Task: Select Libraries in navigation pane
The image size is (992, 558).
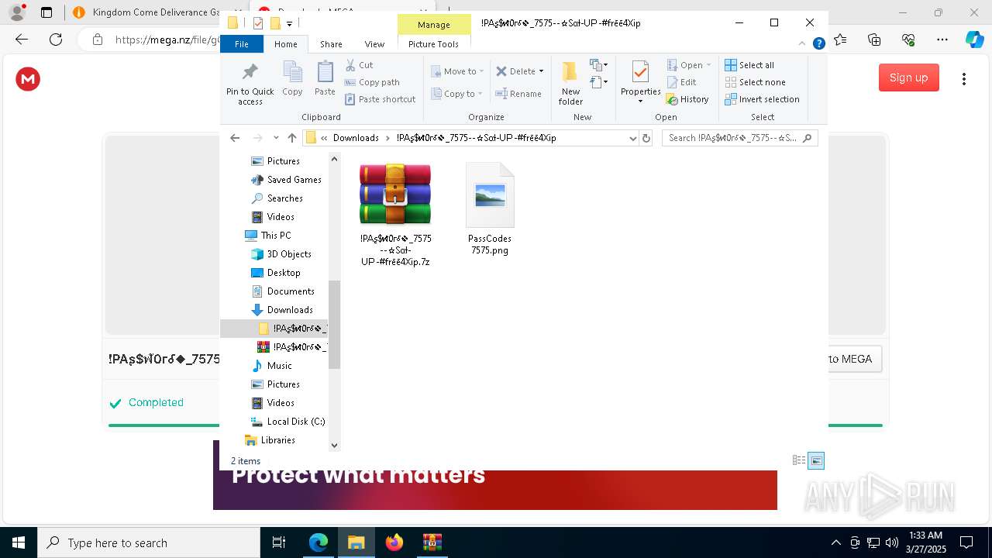Action: [277, 440]
